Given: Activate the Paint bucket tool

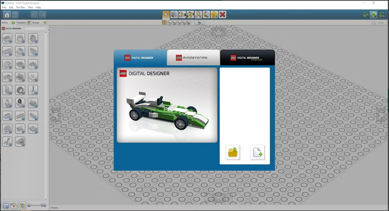Looking at the screenshot, I should coord(206,15).
